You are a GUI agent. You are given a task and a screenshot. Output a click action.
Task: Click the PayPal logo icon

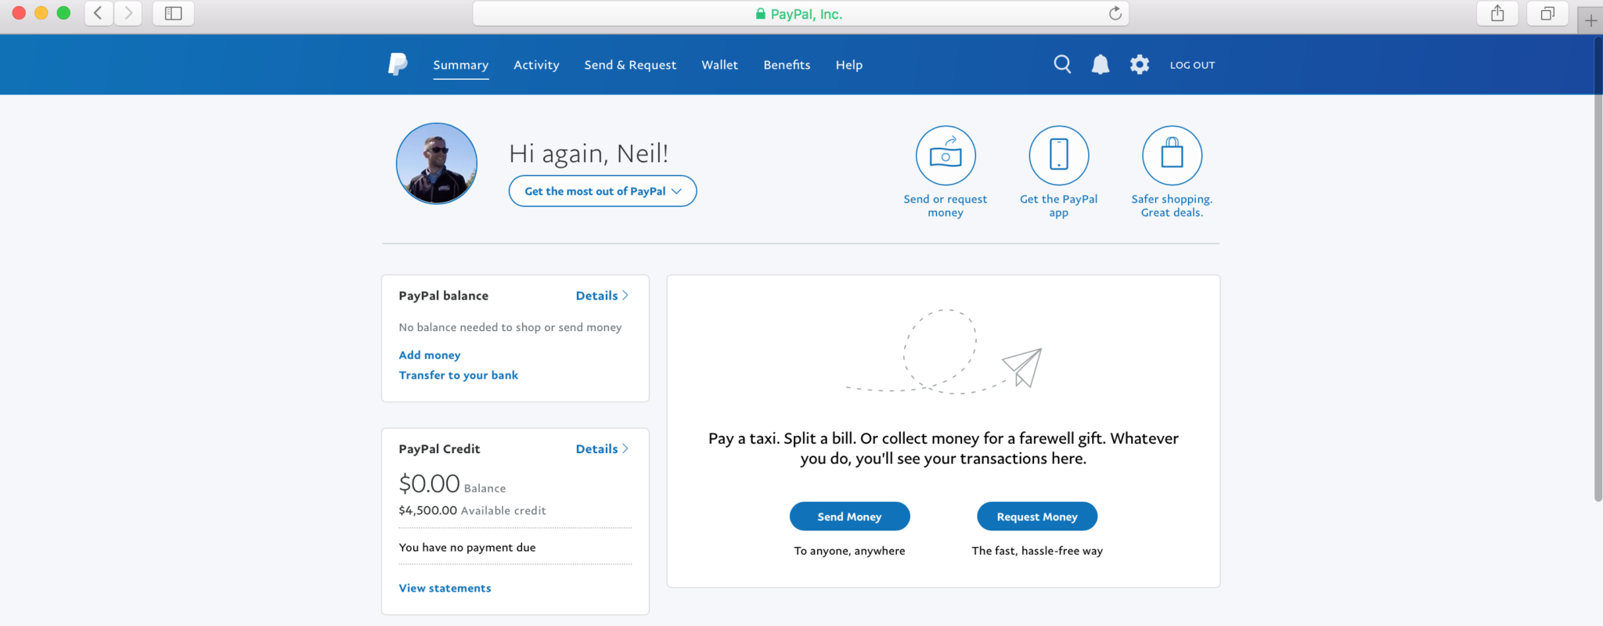[398, 64]
